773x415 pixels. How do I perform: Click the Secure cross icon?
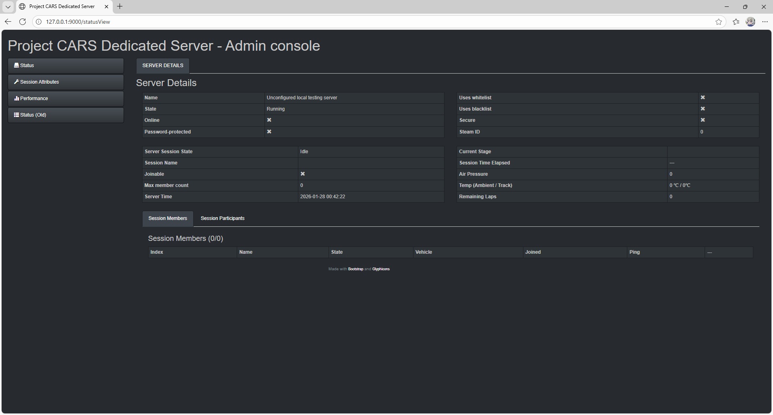(703, 120)
